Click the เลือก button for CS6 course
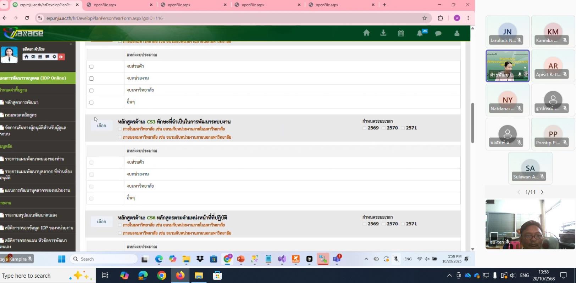 pyautogui.click(x=101, y=221)
